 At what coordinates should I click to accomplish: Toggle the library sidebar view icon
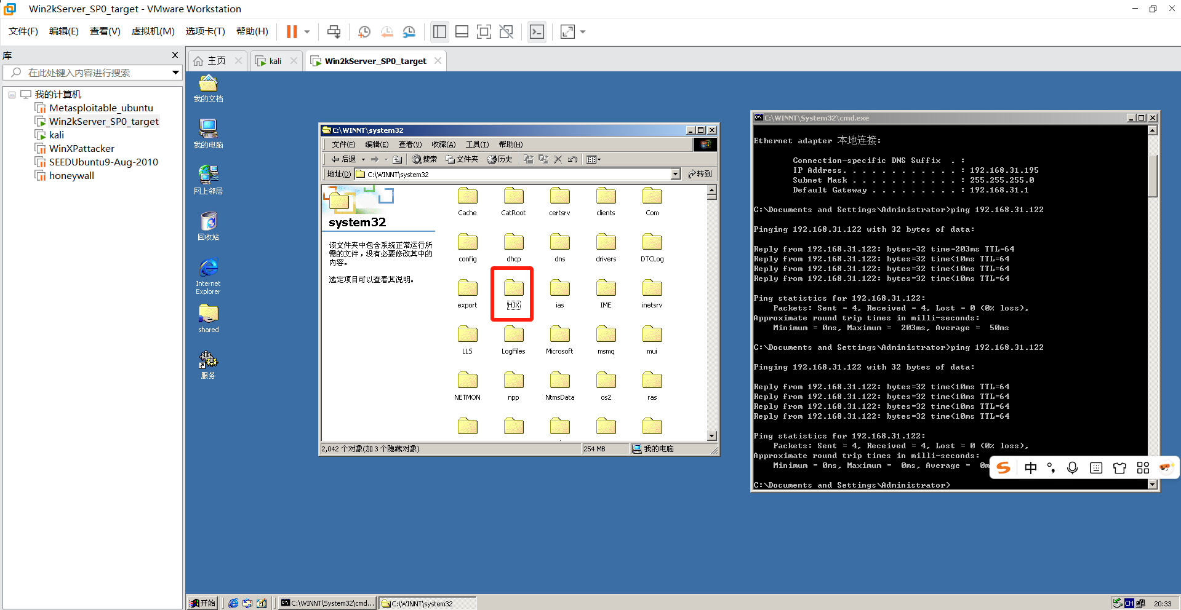point(439,31)
